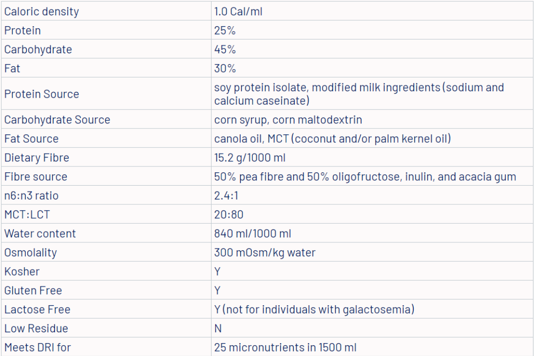
Task: Click the Dietary Fibre 15.2 g/1000 ml value
Action: pos(250,158)
